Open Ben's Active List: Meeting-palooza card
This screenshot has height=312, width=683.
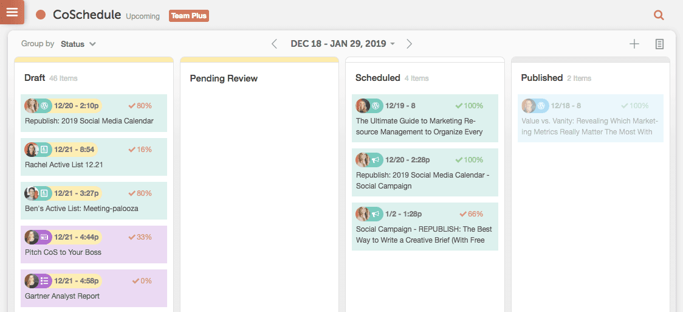click(x=94, y=201)
